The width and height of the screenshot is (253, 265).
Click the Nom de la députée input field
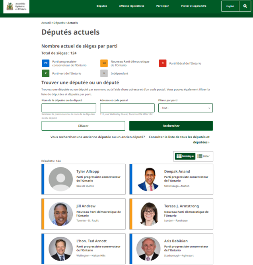(x=69, y=108)
